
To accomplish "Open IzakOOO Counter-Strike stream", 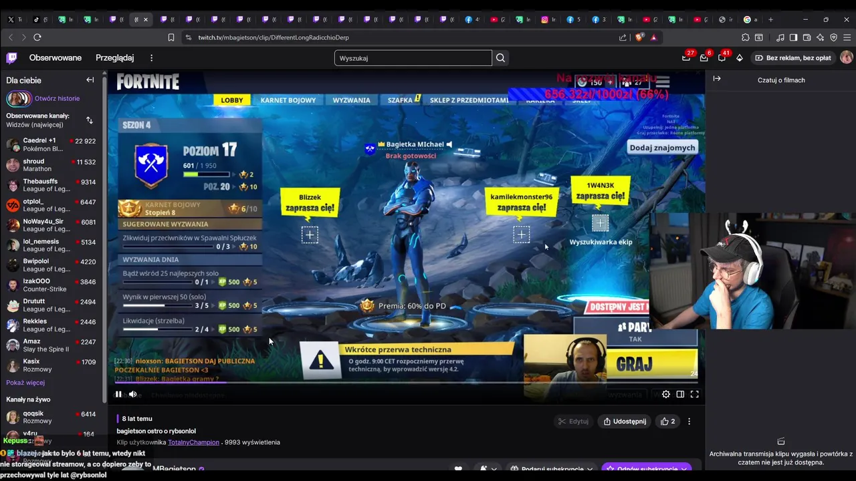I will (51, 285).
